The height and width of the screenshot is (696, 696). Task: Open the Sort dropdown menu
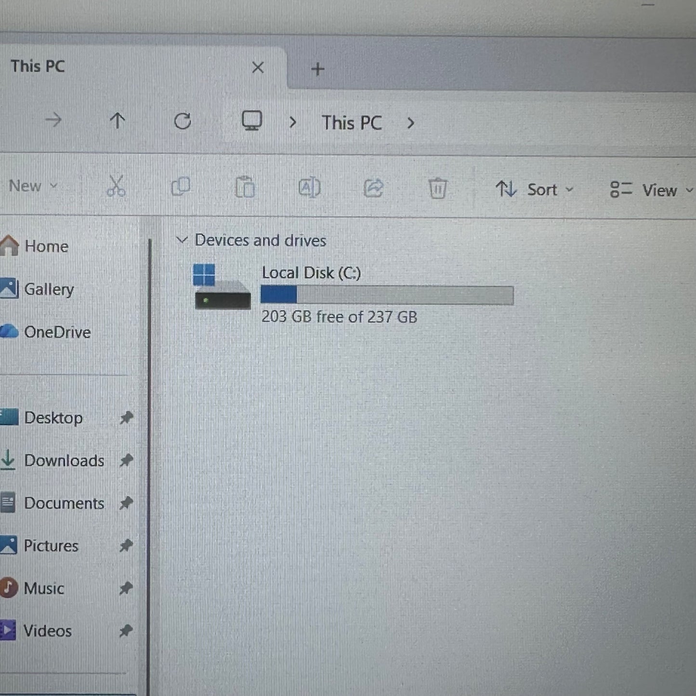(535, 190)
